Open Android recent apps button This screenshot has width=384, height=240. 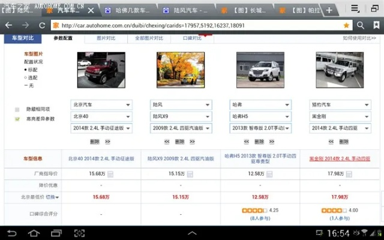(x=56, y=233)
